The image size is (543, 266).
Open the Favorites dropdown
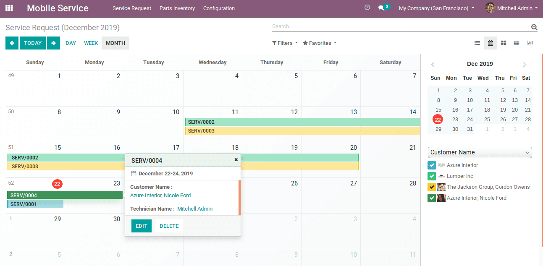(x=319, y=43)
